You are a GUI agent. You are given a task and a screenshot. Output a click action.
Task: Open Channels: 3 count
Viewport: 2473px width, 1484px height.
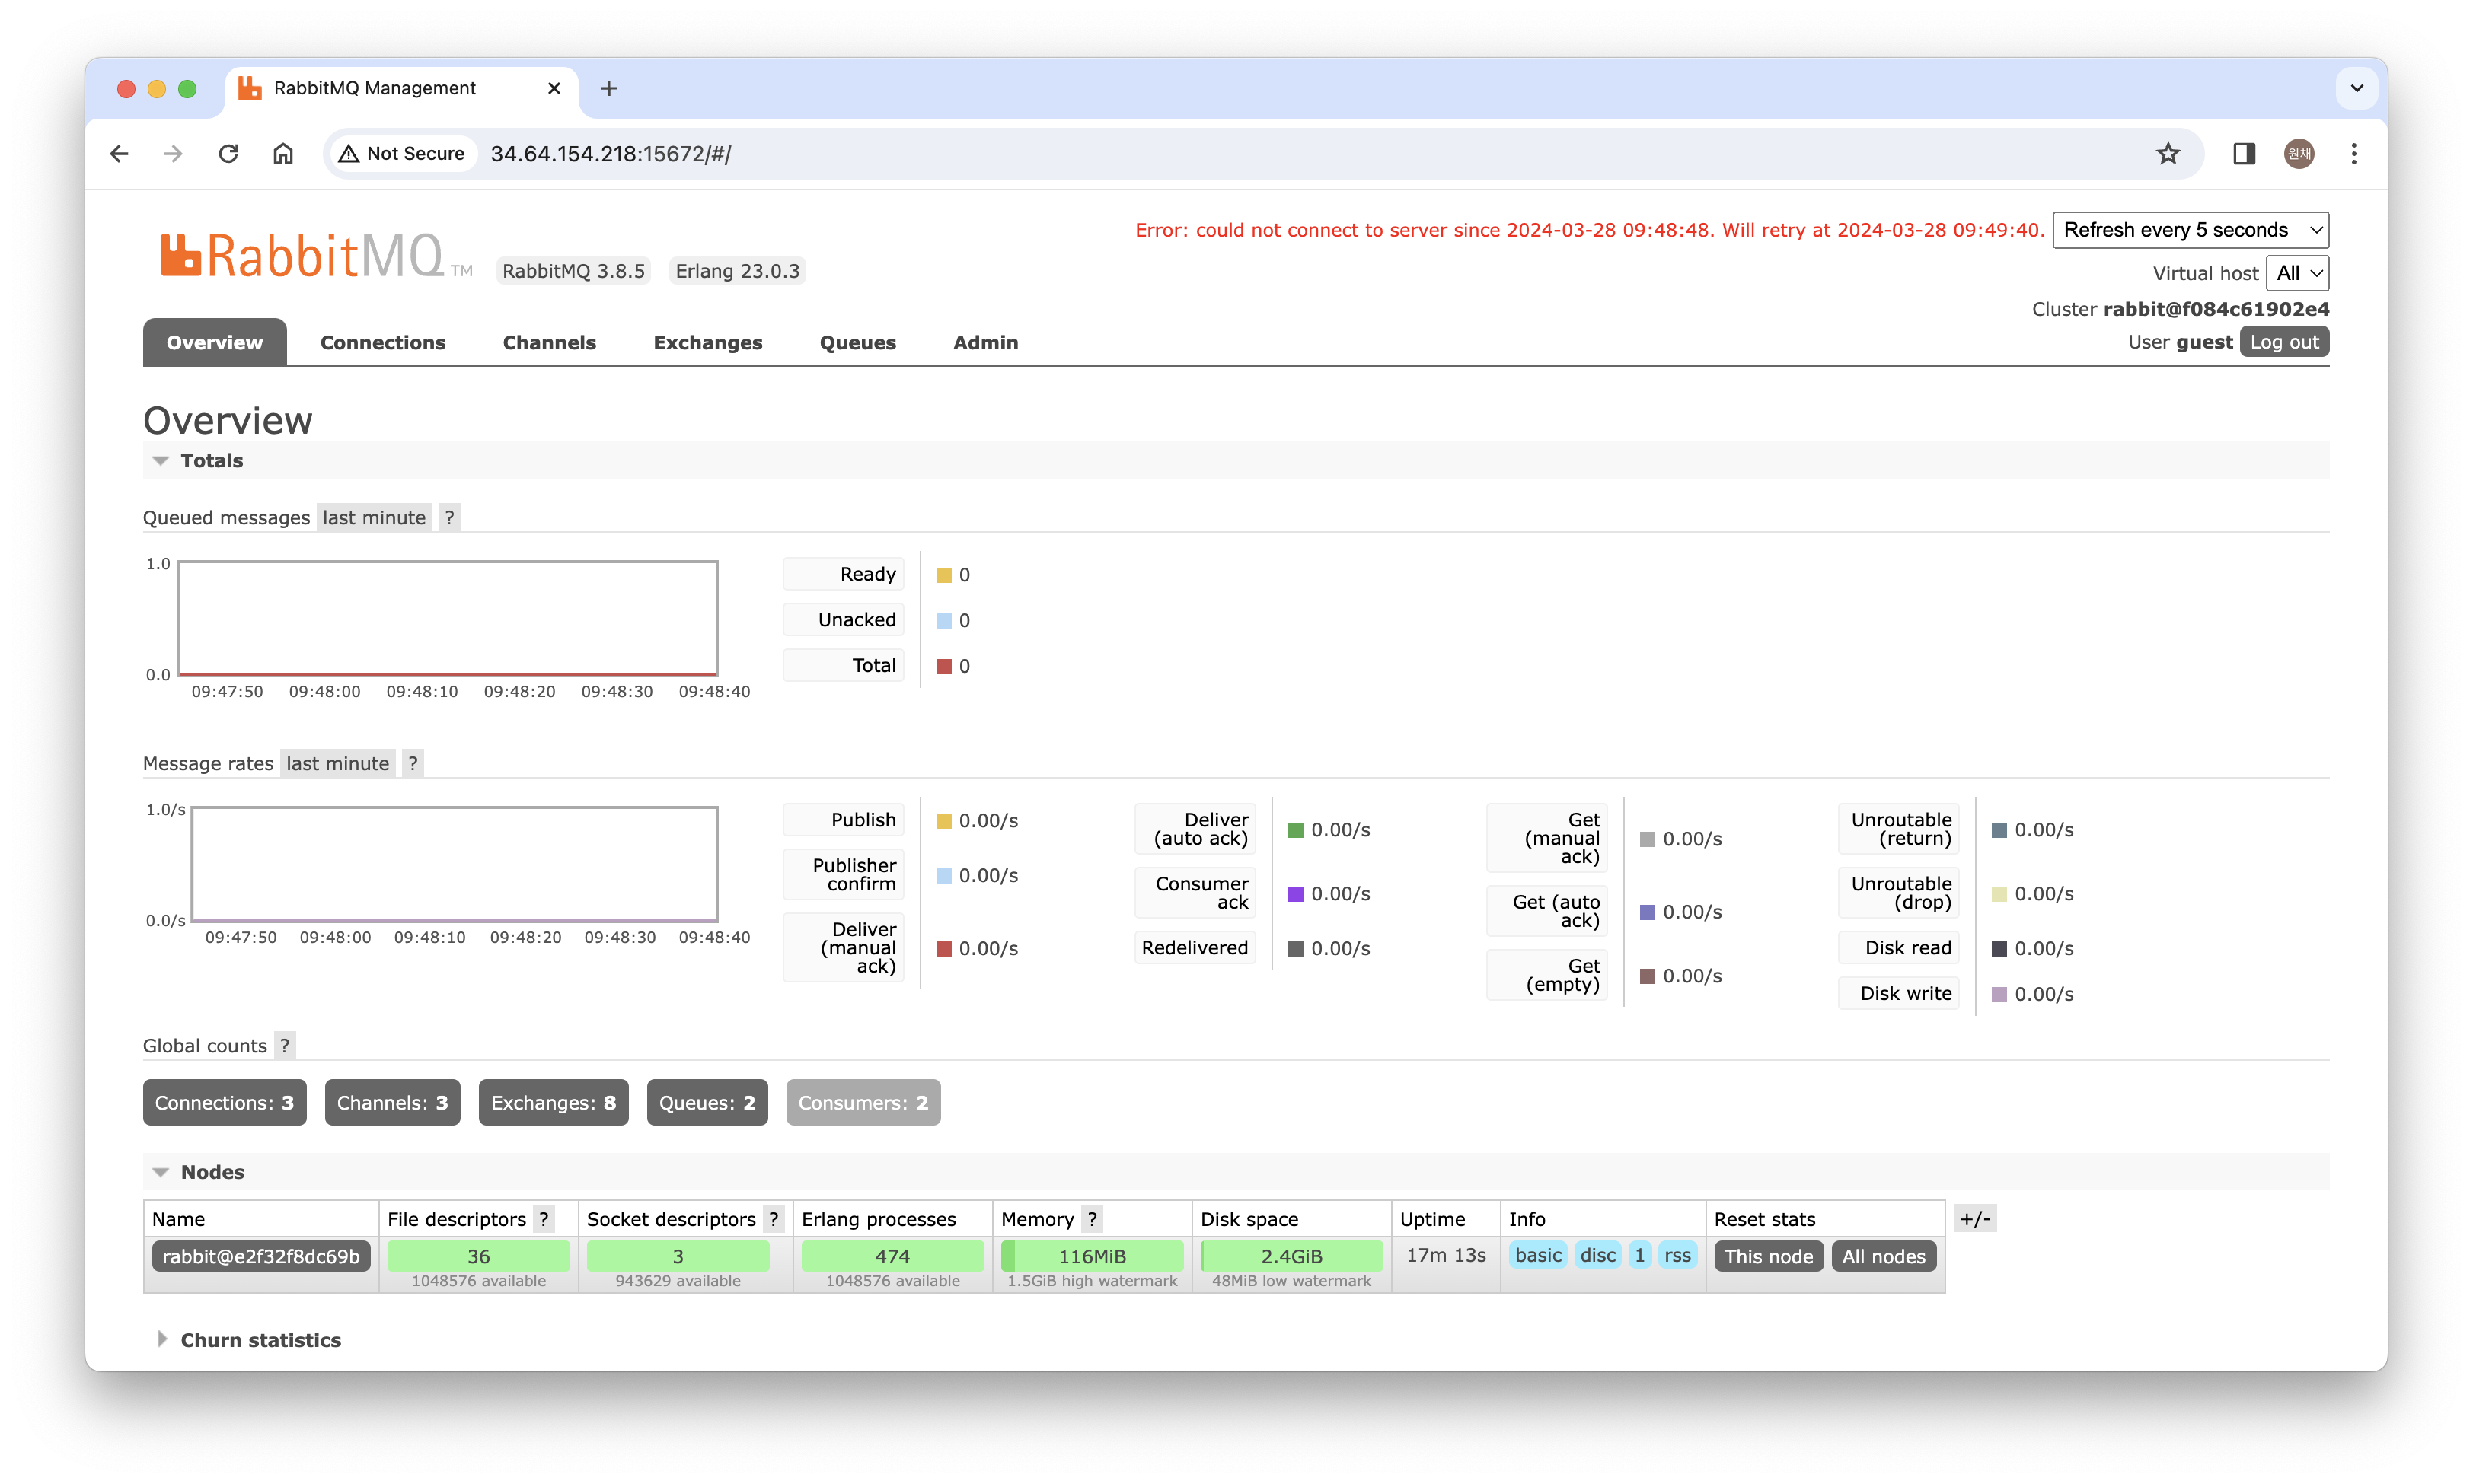(x=392, y=1102)
